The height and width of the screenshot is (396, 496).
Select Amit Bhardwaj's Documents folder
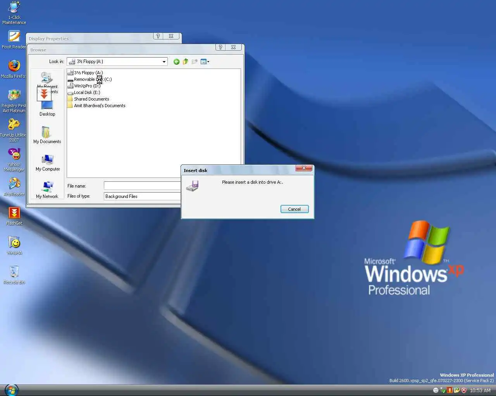(96, 106)
